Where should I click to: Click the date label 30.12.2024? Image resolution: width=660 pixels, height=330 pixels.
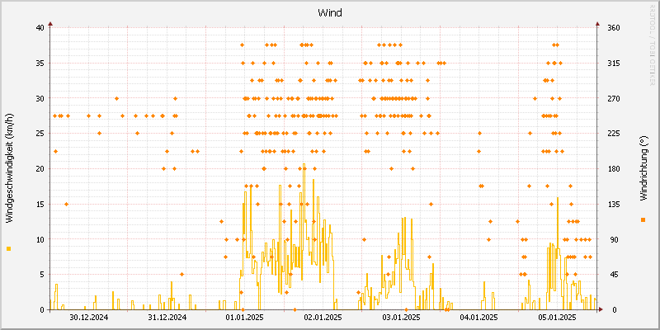pyautogui.click(x=89, y=318)
